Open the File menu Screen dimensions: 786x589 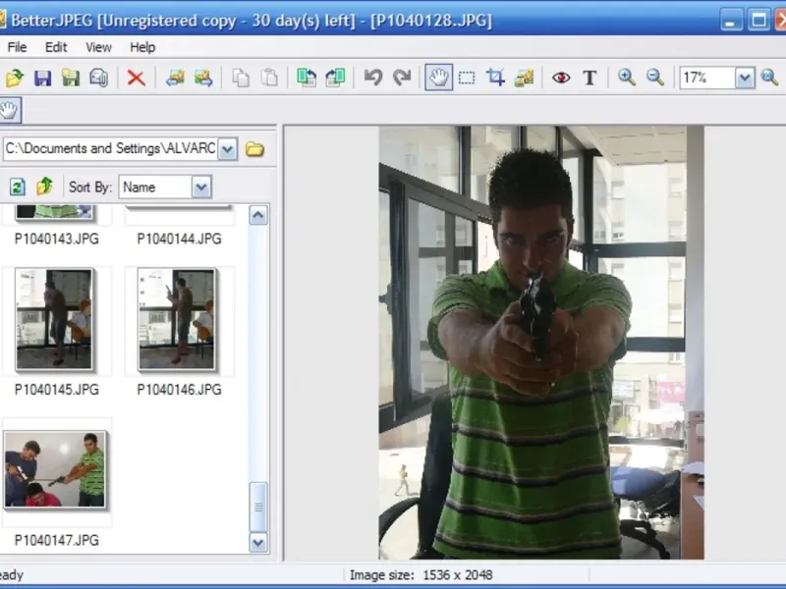(17, 47)
